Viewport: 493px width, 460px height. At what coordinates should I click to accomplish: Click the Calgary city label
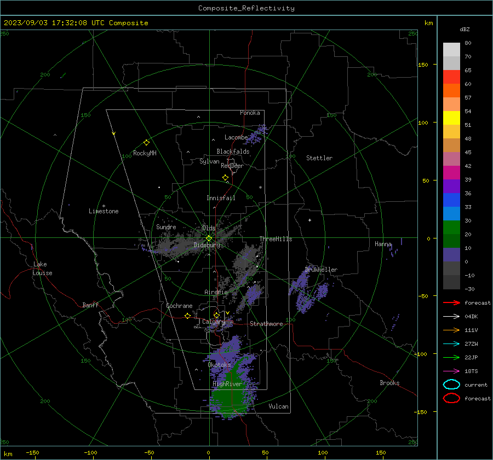214,322
